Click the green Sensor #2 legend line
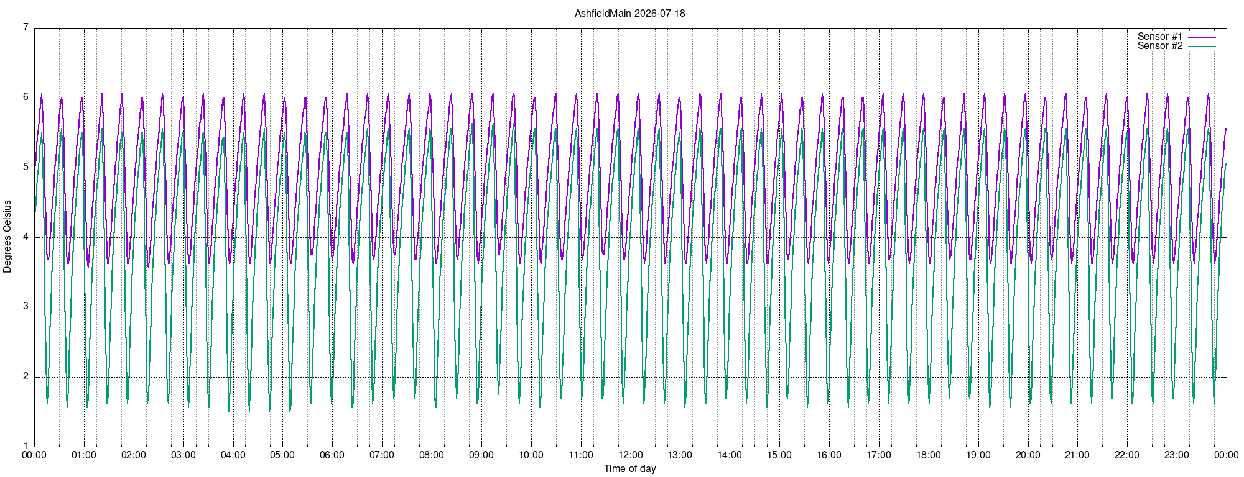This screenshot has height=477, width=1244. [x=1202, y=47]
